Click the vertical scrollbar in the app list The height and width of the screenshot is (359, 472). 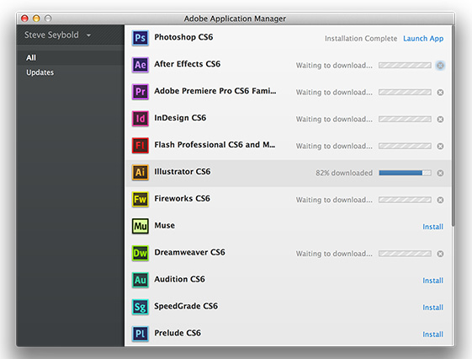453,126
